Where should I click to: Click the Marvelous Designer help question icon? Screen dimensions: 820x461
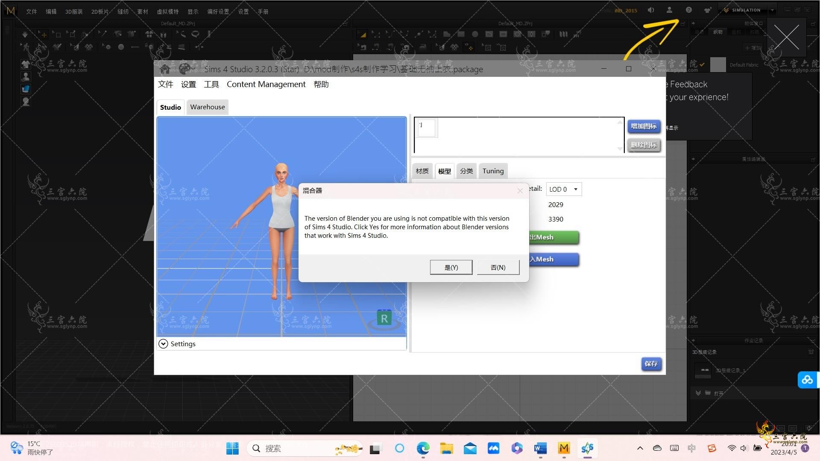[688, 10]
